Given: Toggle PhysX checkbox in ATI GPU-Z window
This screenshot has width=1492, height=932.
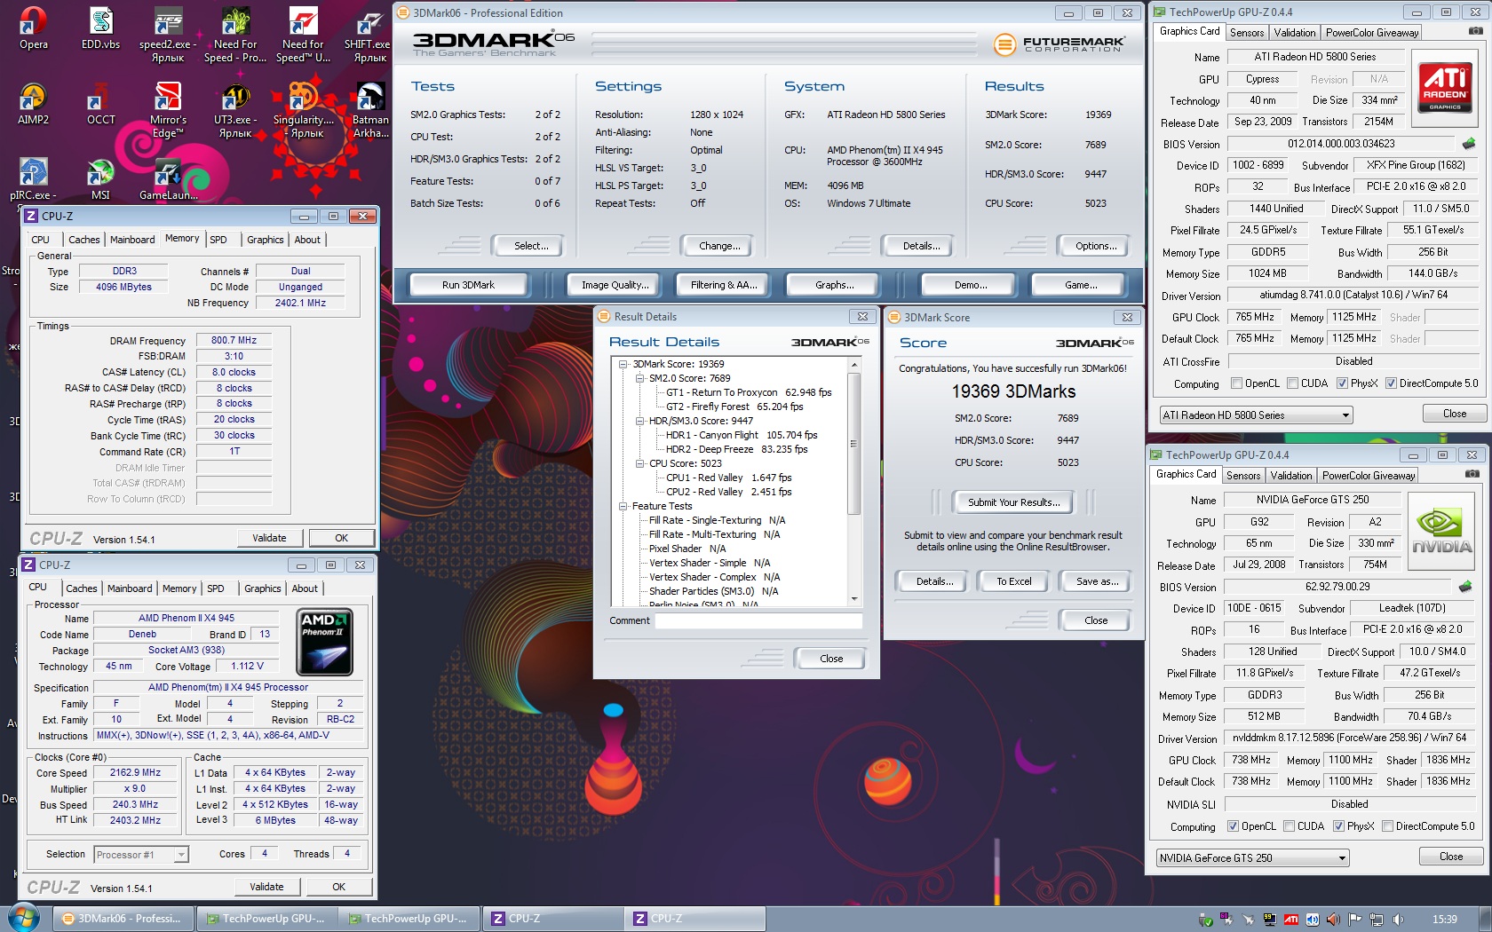Looking at the screenshot, I should click(1342, 383).
